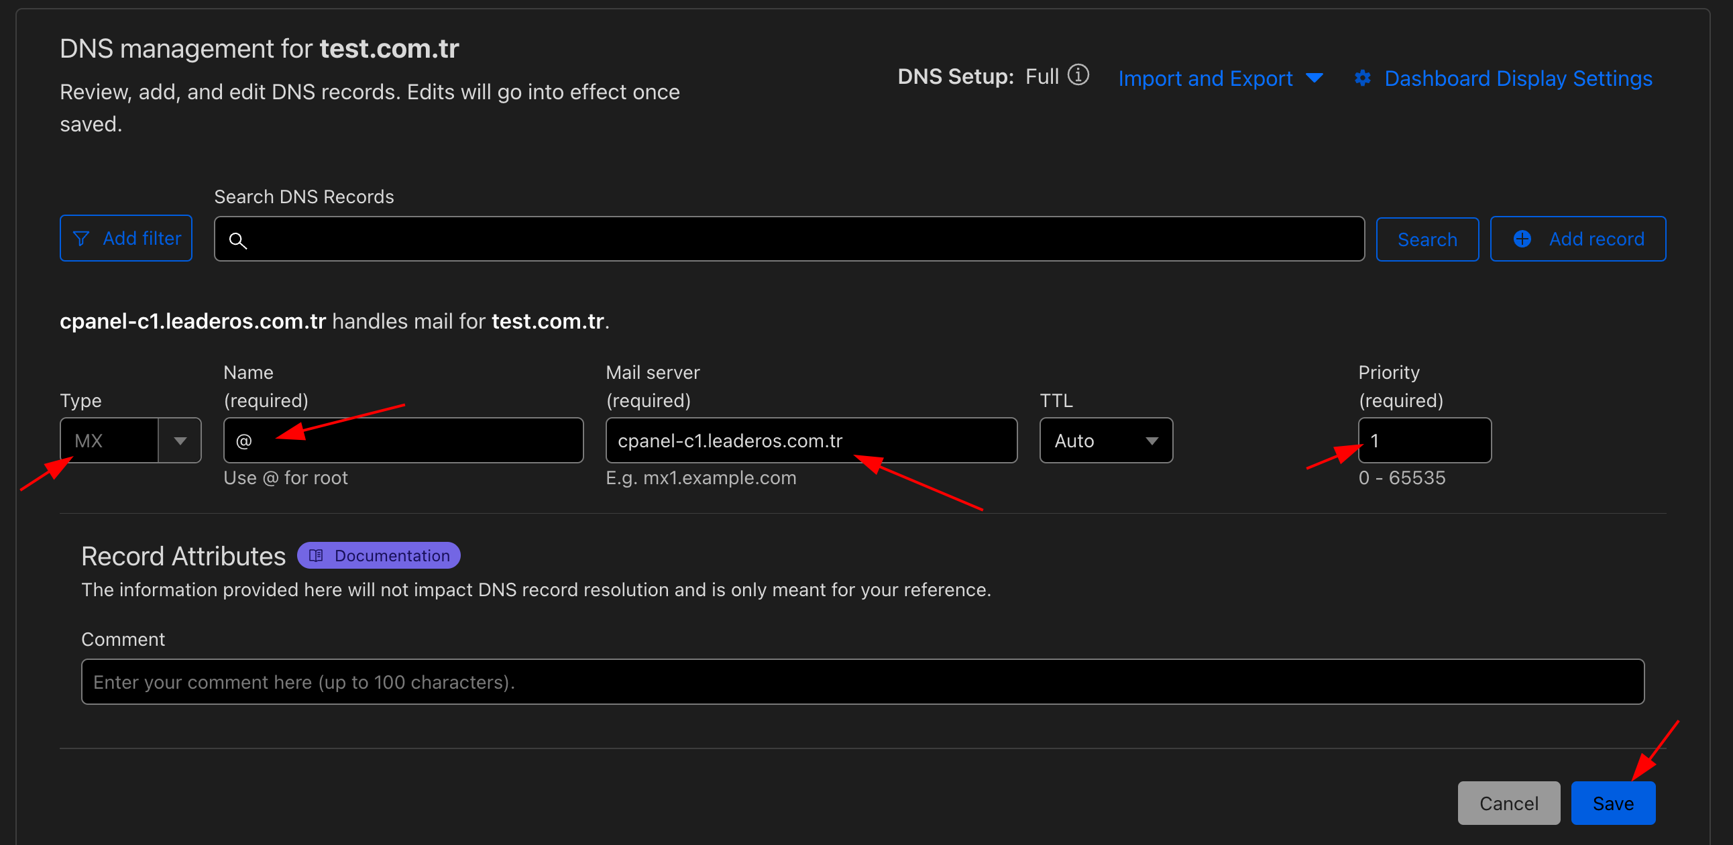Screen dimensions: 1733x845
Task: Click the book icon in Documentation badge
Action: click(316, 556)
